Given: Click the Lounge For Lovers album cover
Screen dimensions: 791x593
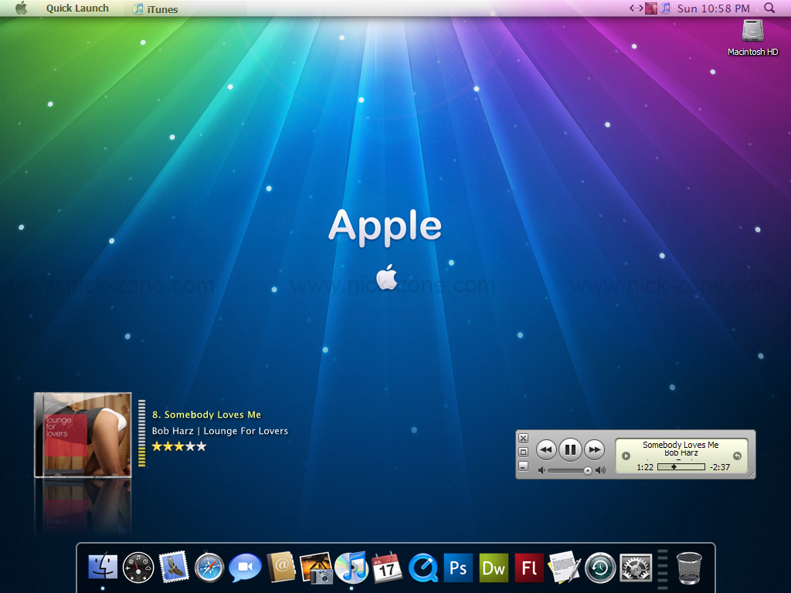Looking at the screenshot, I should [83, 435].
